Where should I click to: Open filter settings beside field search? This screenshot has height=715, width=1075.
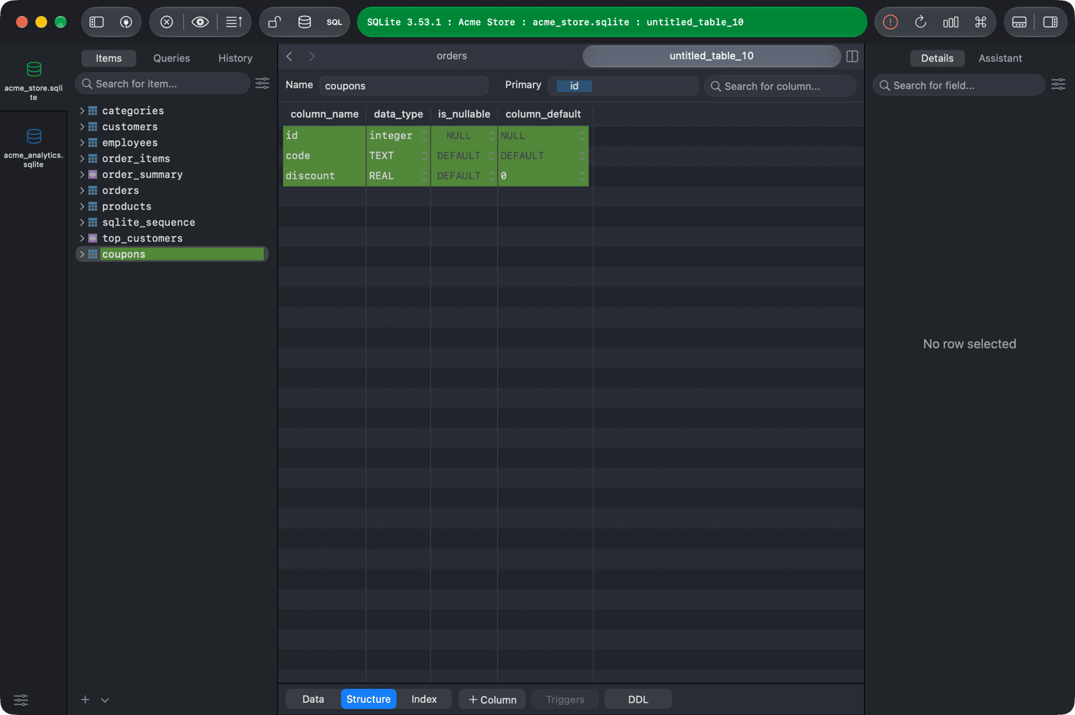point(1058,85)
